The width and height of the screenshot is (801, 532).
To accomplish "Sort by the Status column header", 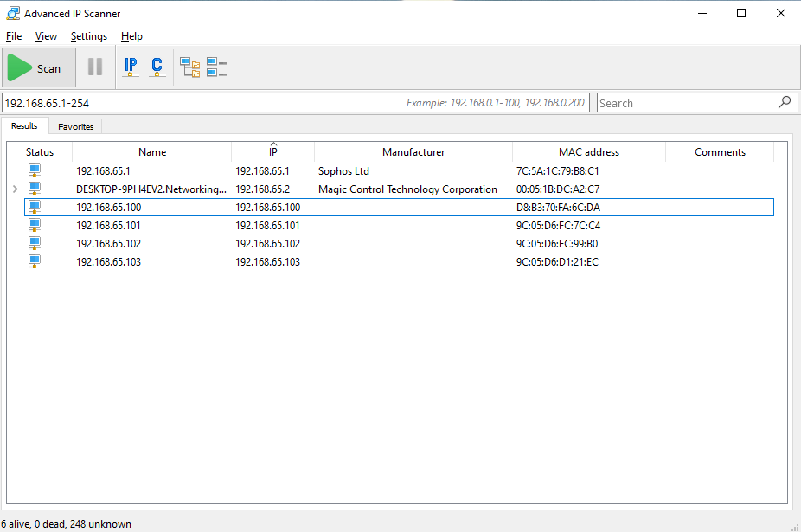I will [x=40, y=151].
